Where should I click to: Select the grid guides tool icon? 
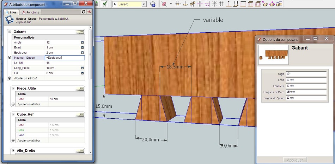coord(221,4)
